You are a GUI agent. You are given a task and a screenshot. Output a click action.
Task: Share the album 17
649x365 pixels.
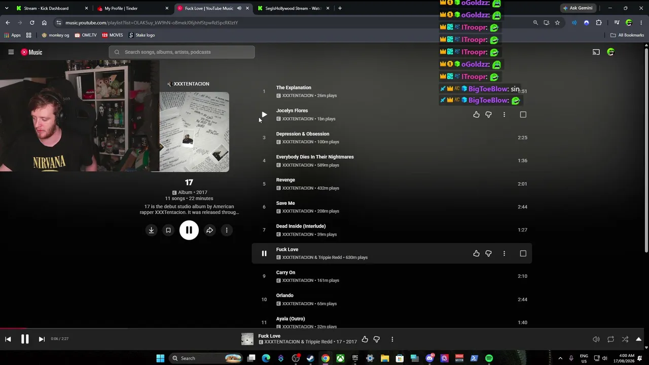point(209,230)
